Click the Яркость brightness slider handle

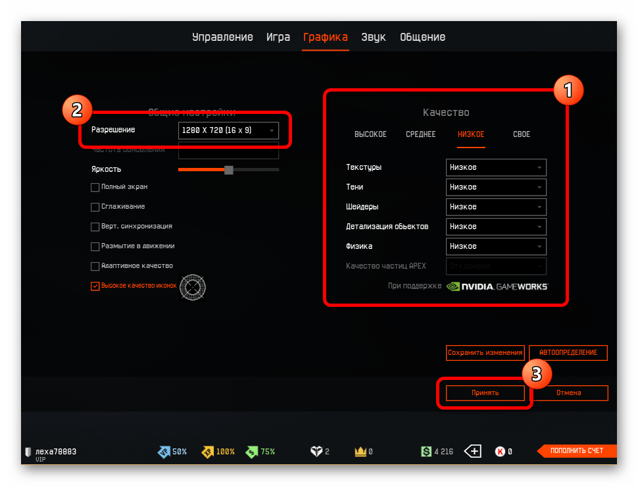tap(228, 170)
